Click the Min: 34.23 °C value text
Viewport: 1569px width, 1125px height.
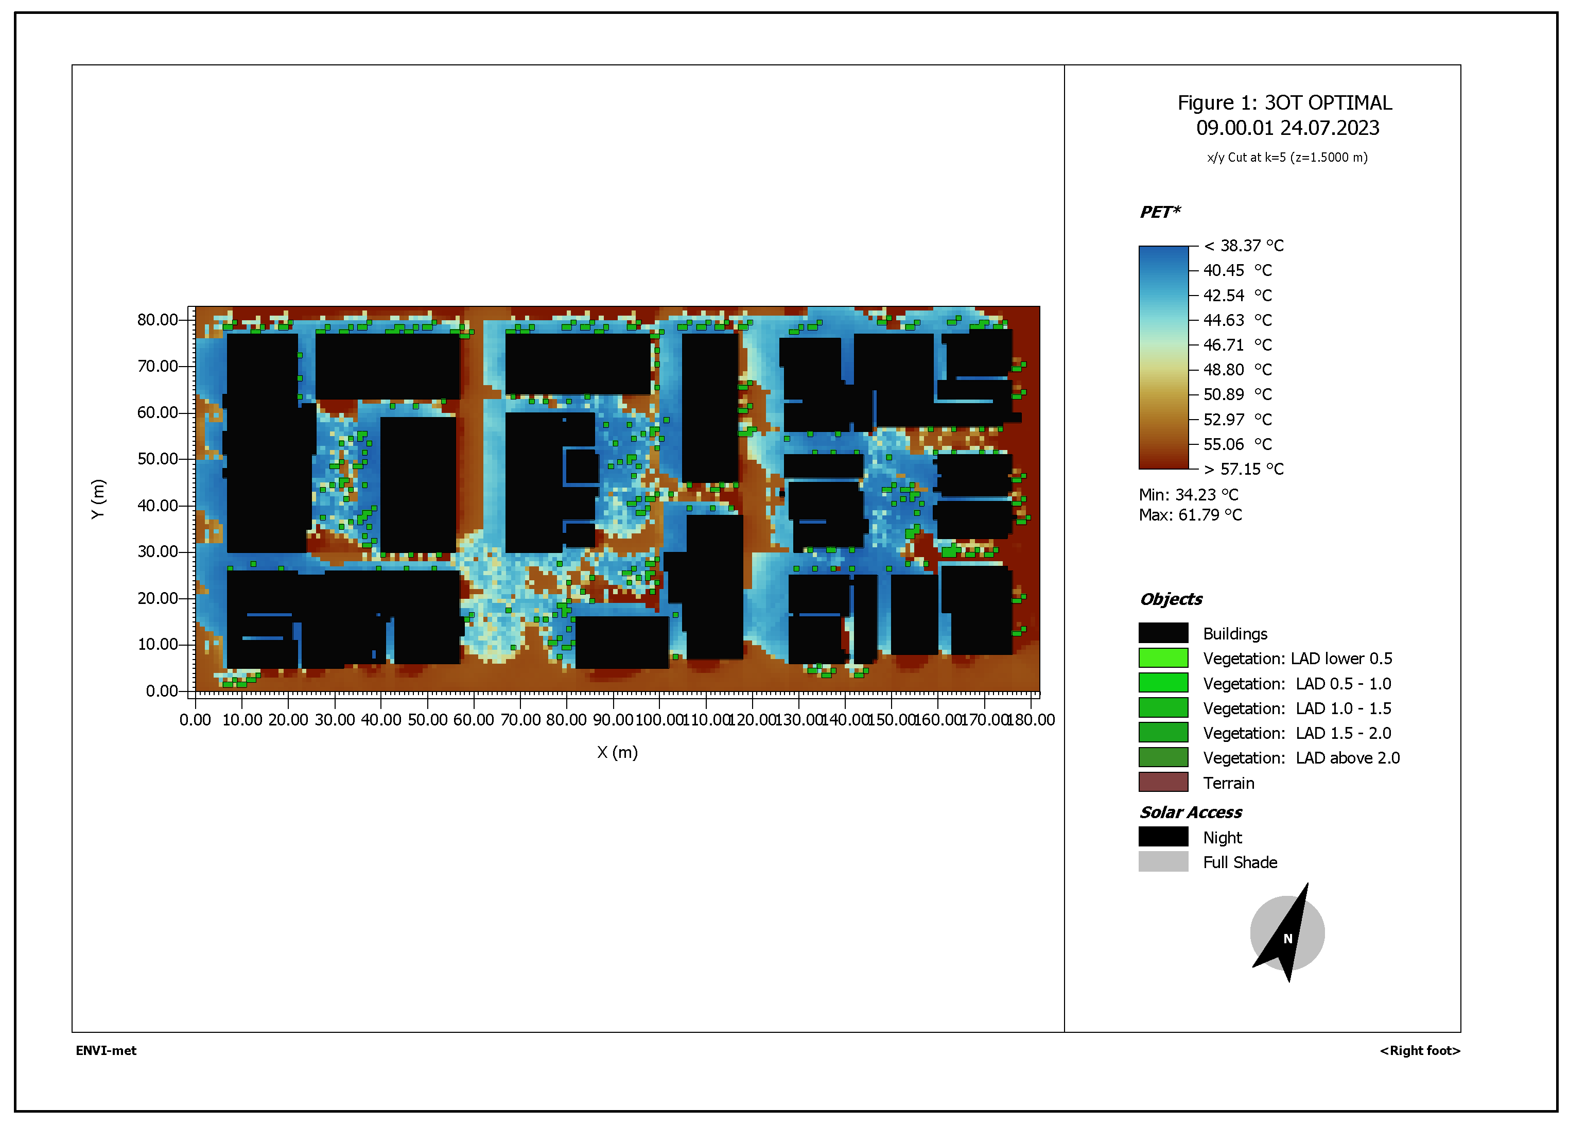pyautogui.click(x=1188, y=495)
